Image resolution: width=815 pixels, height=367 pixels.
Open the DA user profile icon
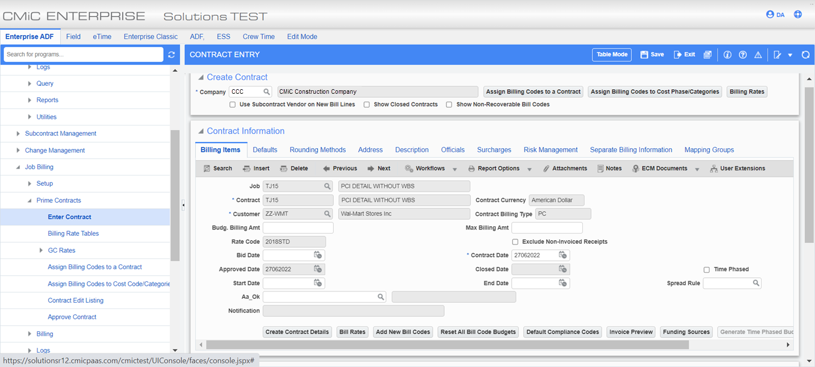point(770,14)
